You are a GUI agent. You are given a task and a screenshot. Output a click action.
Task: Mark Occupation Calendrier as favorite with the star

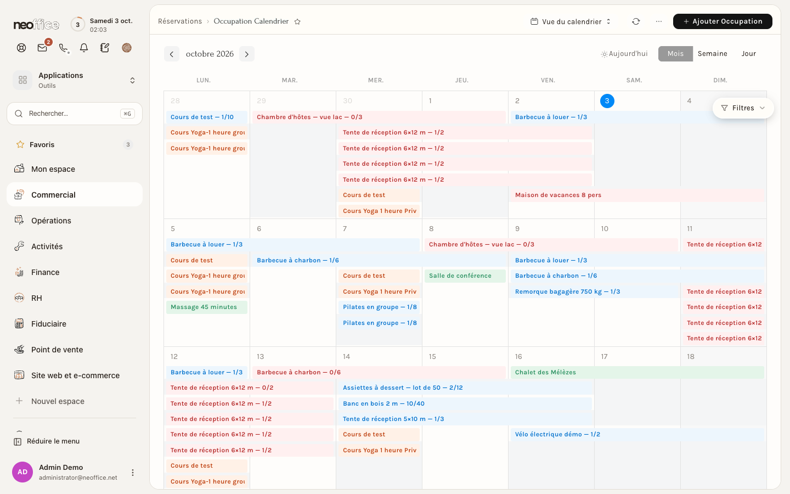pyautogui.click(x=297, y=21)
